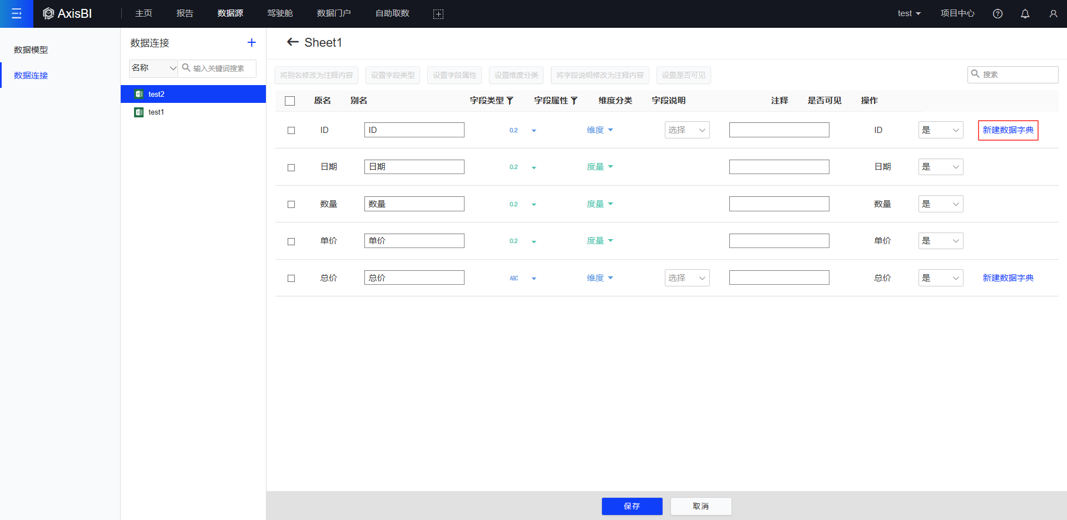The image size is (1067, 520).
Task: Click the user profile icon
Action: pos(1053,14)
